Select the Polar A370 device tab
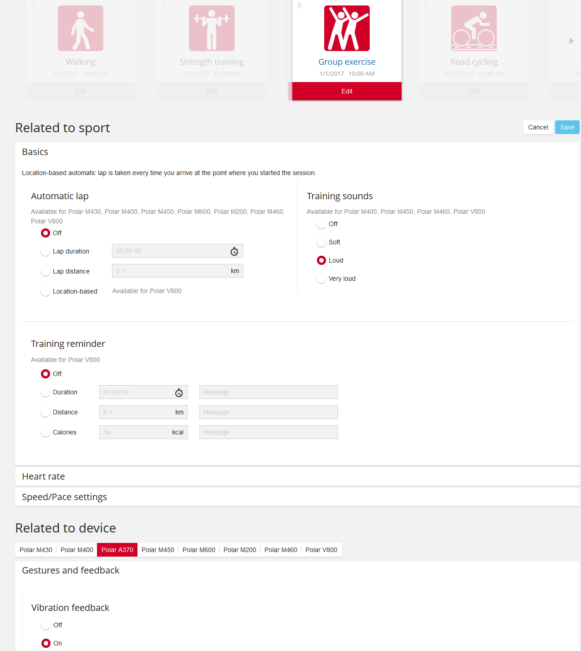This screenshot has height=651, width=581. click(x=117, y=550)
